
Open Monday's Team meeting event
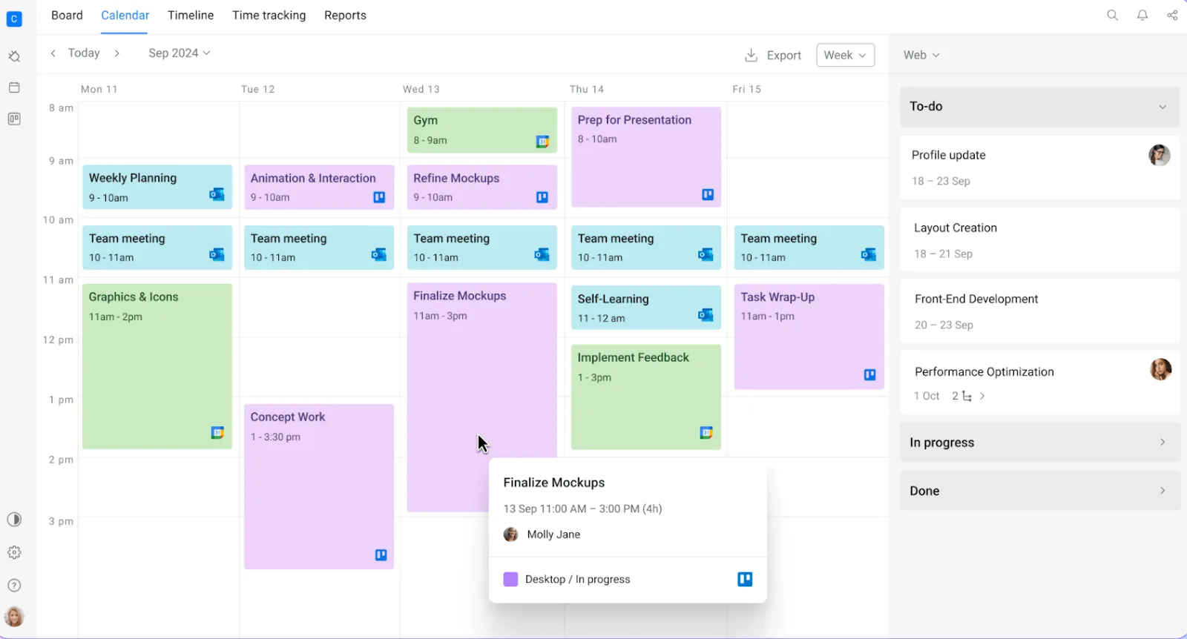point(157,248)
